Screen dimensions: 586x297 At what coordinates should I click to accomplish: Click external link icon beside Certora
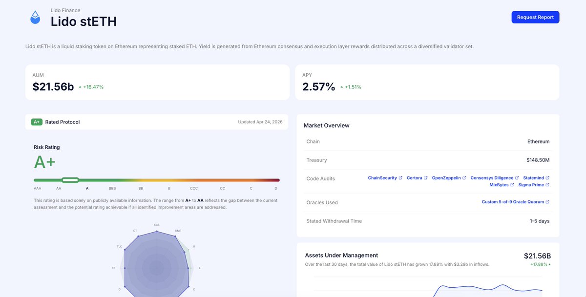425,178
